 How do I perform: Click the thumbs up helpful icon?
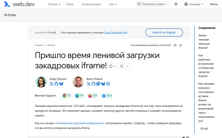175,45
